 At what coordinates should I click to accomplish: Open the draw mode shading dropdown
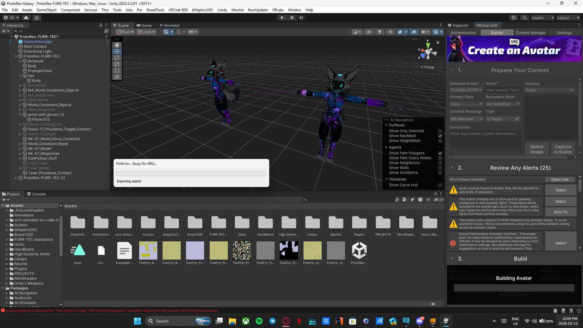[x=357, y=32]
